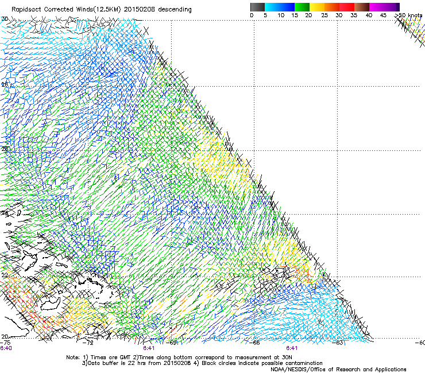Click the longitude '-75' axis label
The image size is (425, 373).
(x=5, y=343)
